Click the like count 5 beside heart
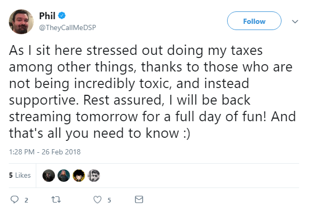This screenshot has height=216, width=309. (109, 200)
